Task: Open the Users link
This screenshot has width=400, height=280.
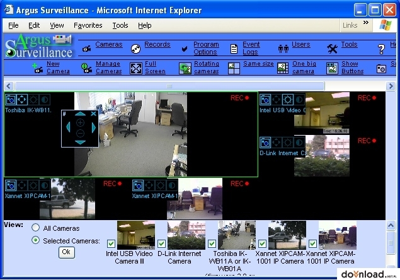Action: [300, 44]
